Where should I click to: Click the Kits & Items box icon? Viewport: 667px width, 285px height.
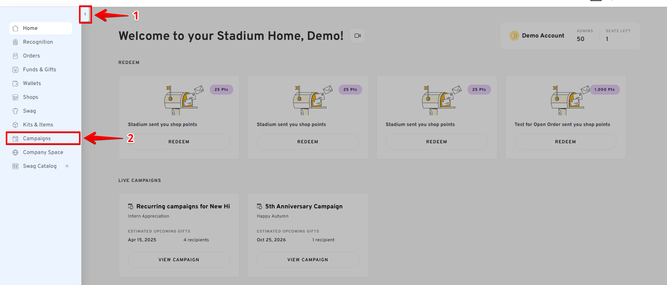coord(15,125)
